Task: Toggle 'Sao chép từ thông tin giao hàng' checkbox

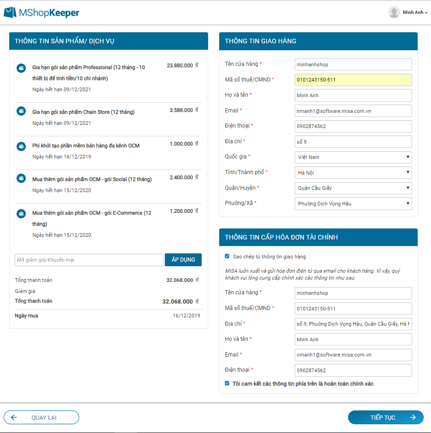Action: point(227,256)
